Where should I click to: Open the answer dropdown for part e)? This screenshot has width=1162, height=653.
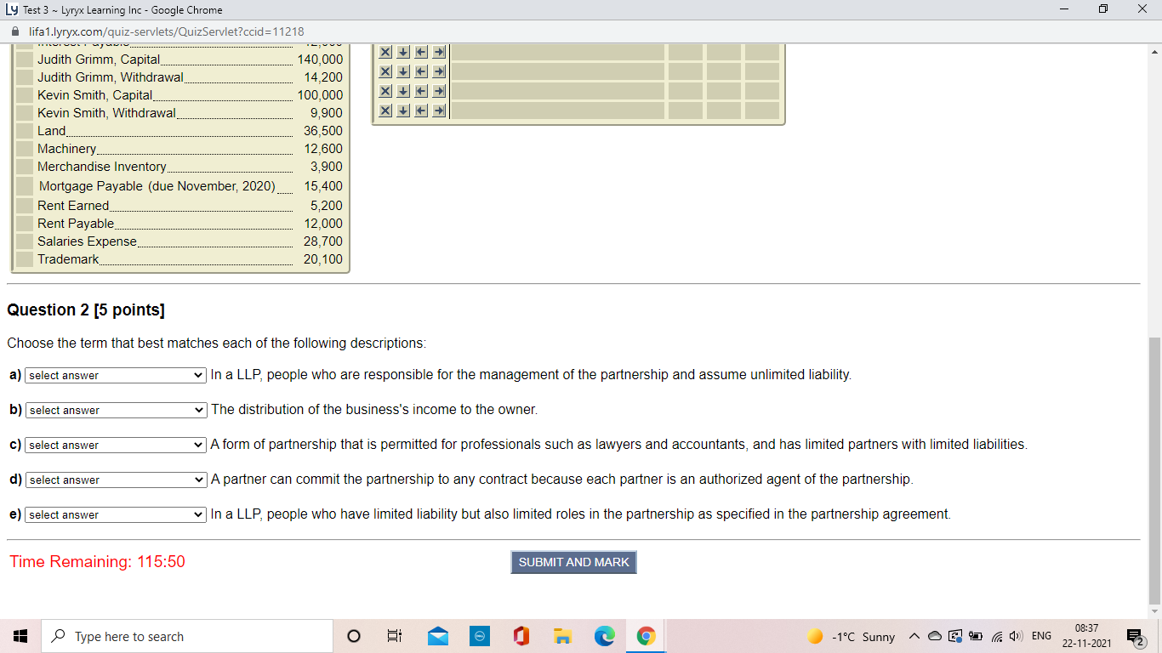116,514
